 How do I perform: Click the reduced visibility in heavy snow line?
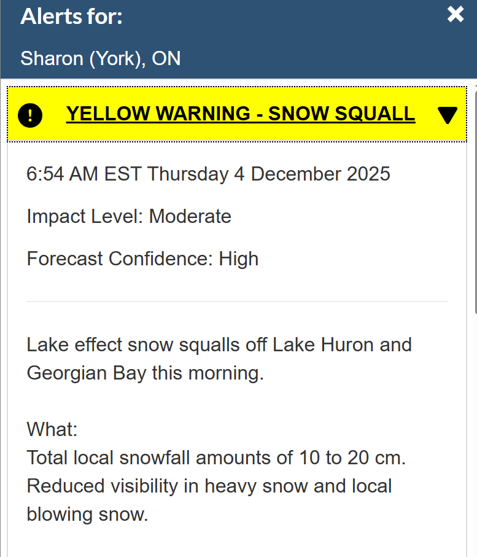[209, 486]
